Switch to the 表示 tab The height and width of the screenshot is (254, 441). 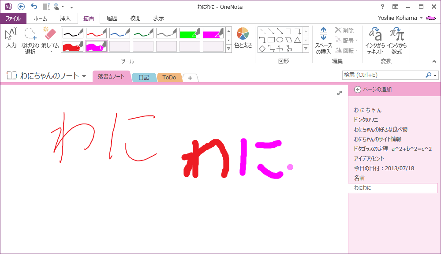pyautogui.click(x=158, y=18)
